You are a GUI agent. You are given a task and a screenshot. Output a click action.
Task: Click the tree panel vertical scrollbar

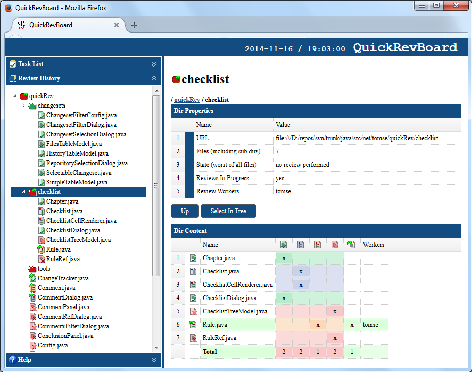[x=156, y=213]
